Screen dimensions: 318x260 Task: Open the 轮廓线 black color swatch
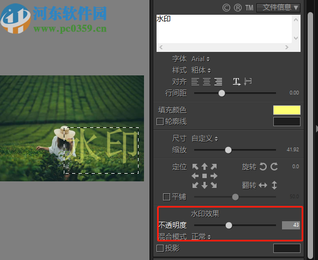[287, 121]
